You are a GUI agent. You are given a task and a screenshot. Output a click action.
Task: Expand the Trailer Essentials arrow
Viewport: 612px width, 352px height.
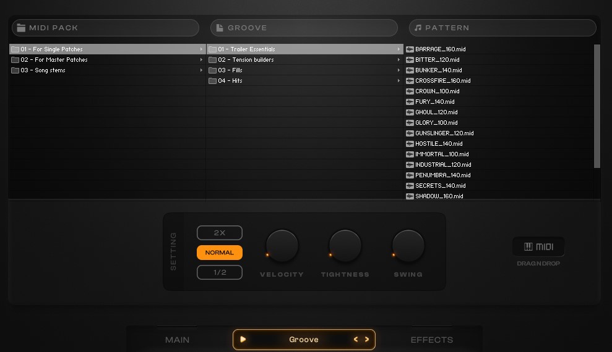click(x=399, y=49)
